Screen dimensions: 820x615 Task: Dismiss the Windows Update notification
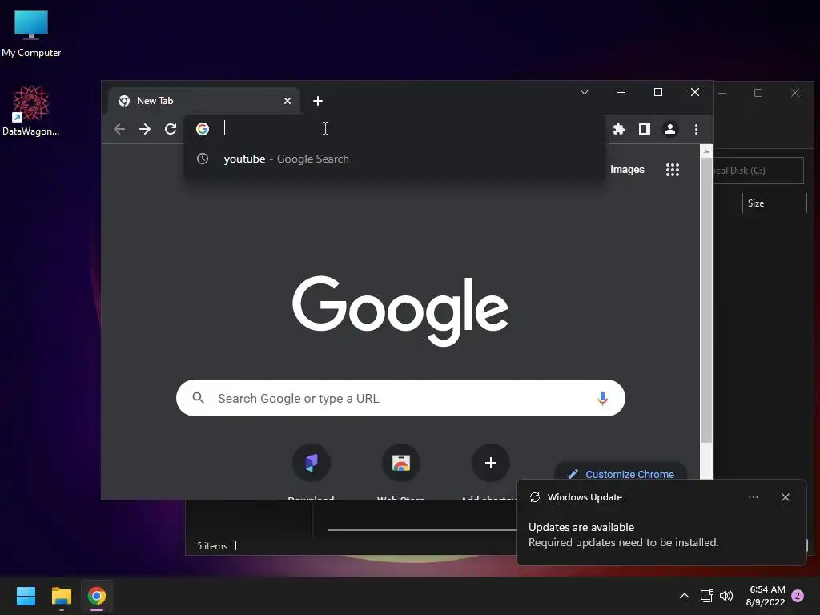pos(786,497)
